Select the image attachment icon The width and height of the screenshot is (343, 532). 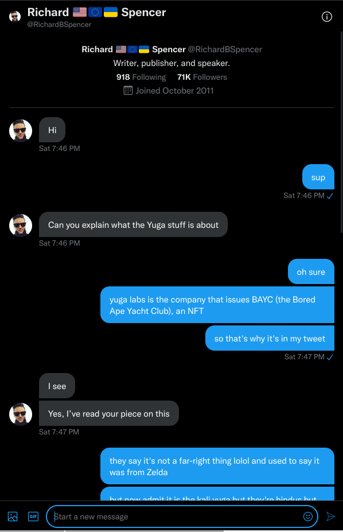(12, 517)
